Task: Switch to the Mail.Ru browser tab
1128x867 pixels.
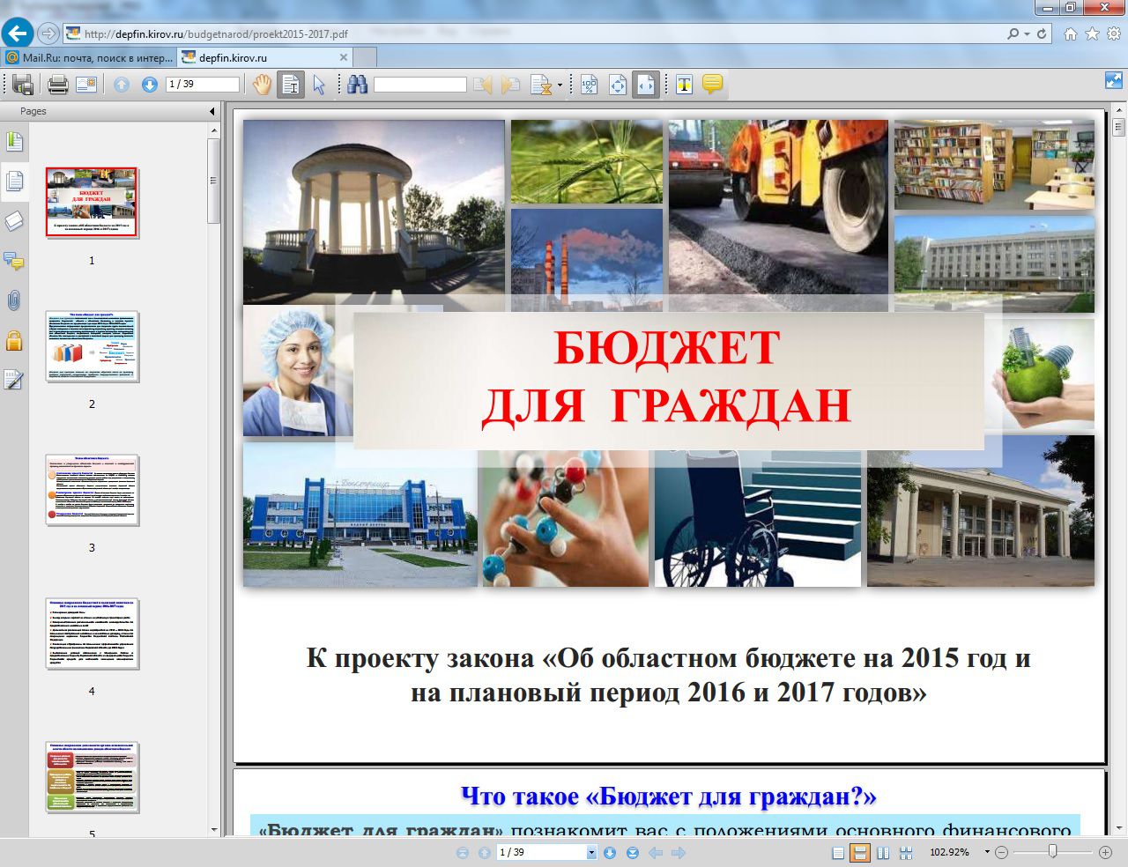Action: [88, 56]
